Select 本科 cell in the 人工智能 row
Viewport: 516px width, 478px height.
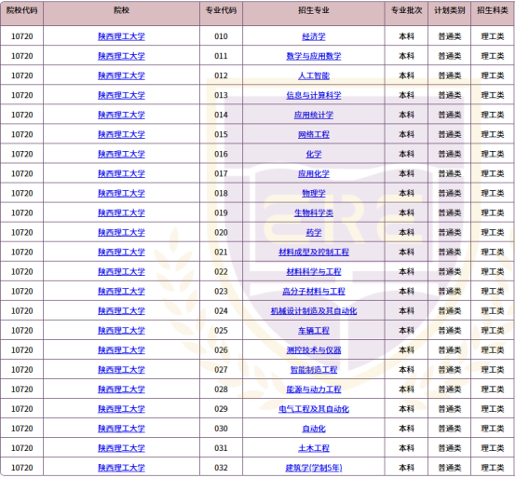pyautogui.click(x=406, y=75)
